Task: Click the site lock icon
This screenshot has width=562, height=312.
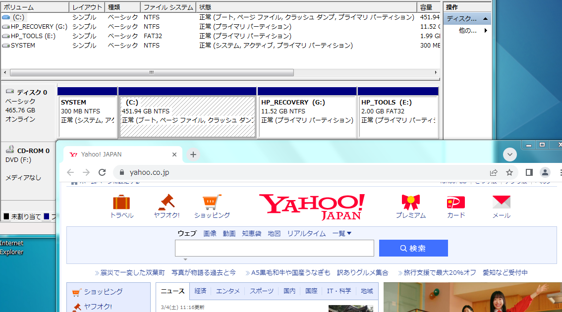Action: coord(122,172)
